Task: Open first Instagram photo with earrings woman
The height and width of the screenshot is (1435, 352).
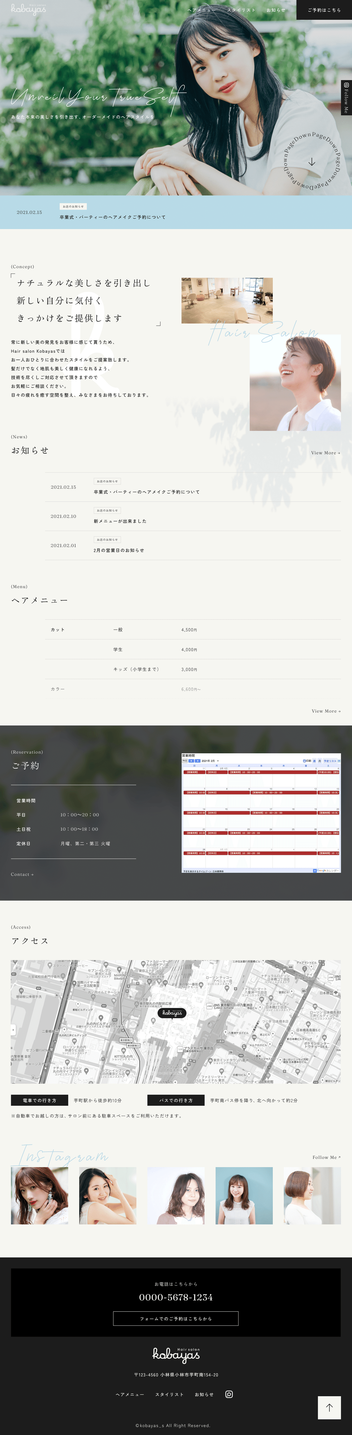Action: 40,1195
